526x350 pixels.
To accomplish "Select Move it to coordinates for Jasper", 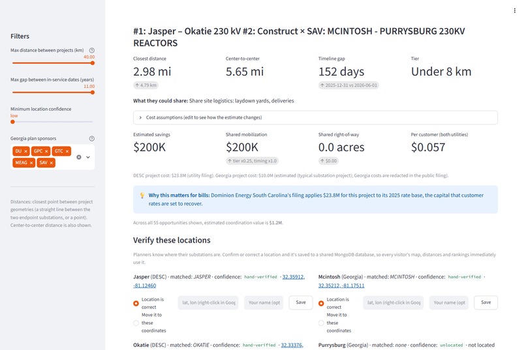I will 136,323.
